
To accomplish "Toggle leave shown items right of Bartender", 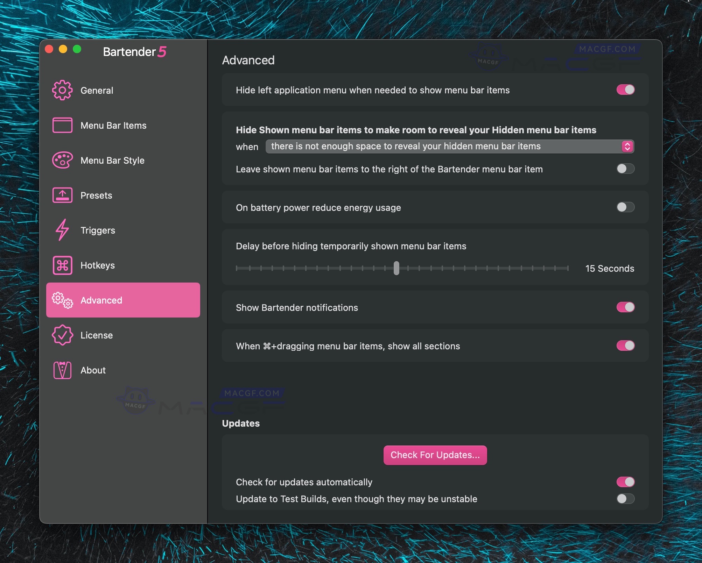I will 625,169.
